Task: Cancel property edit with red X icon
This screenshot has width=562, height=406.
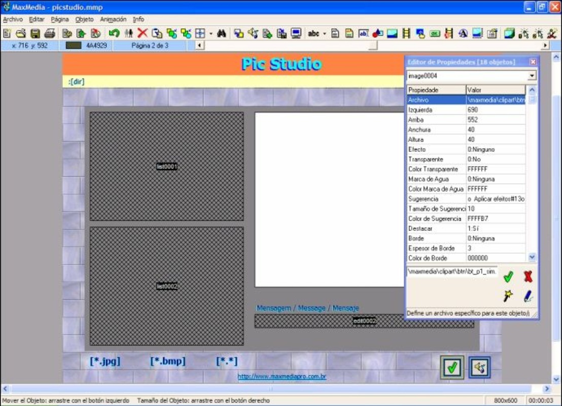Action: point(528,277)
